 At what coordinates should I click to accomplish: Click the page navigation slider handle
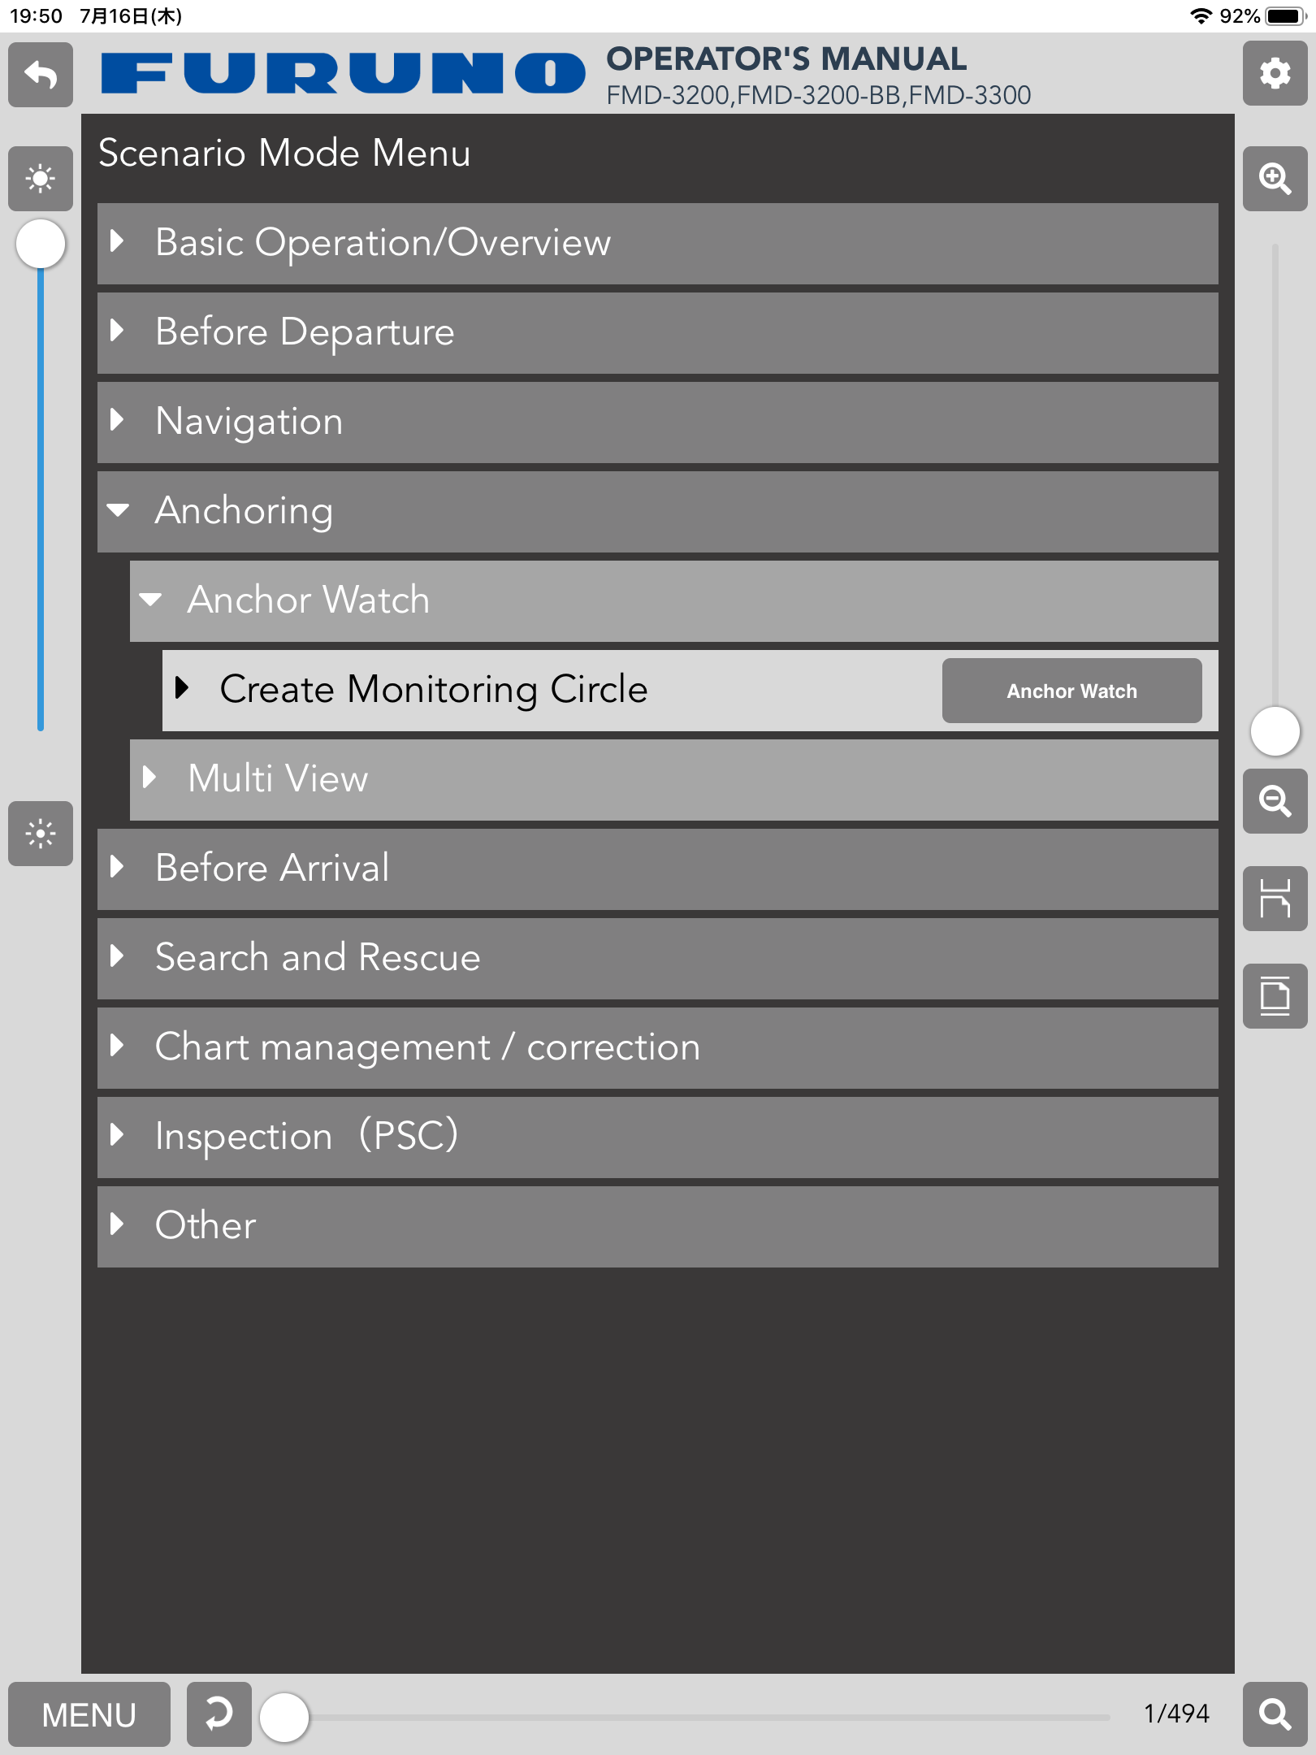point(284,1717)
